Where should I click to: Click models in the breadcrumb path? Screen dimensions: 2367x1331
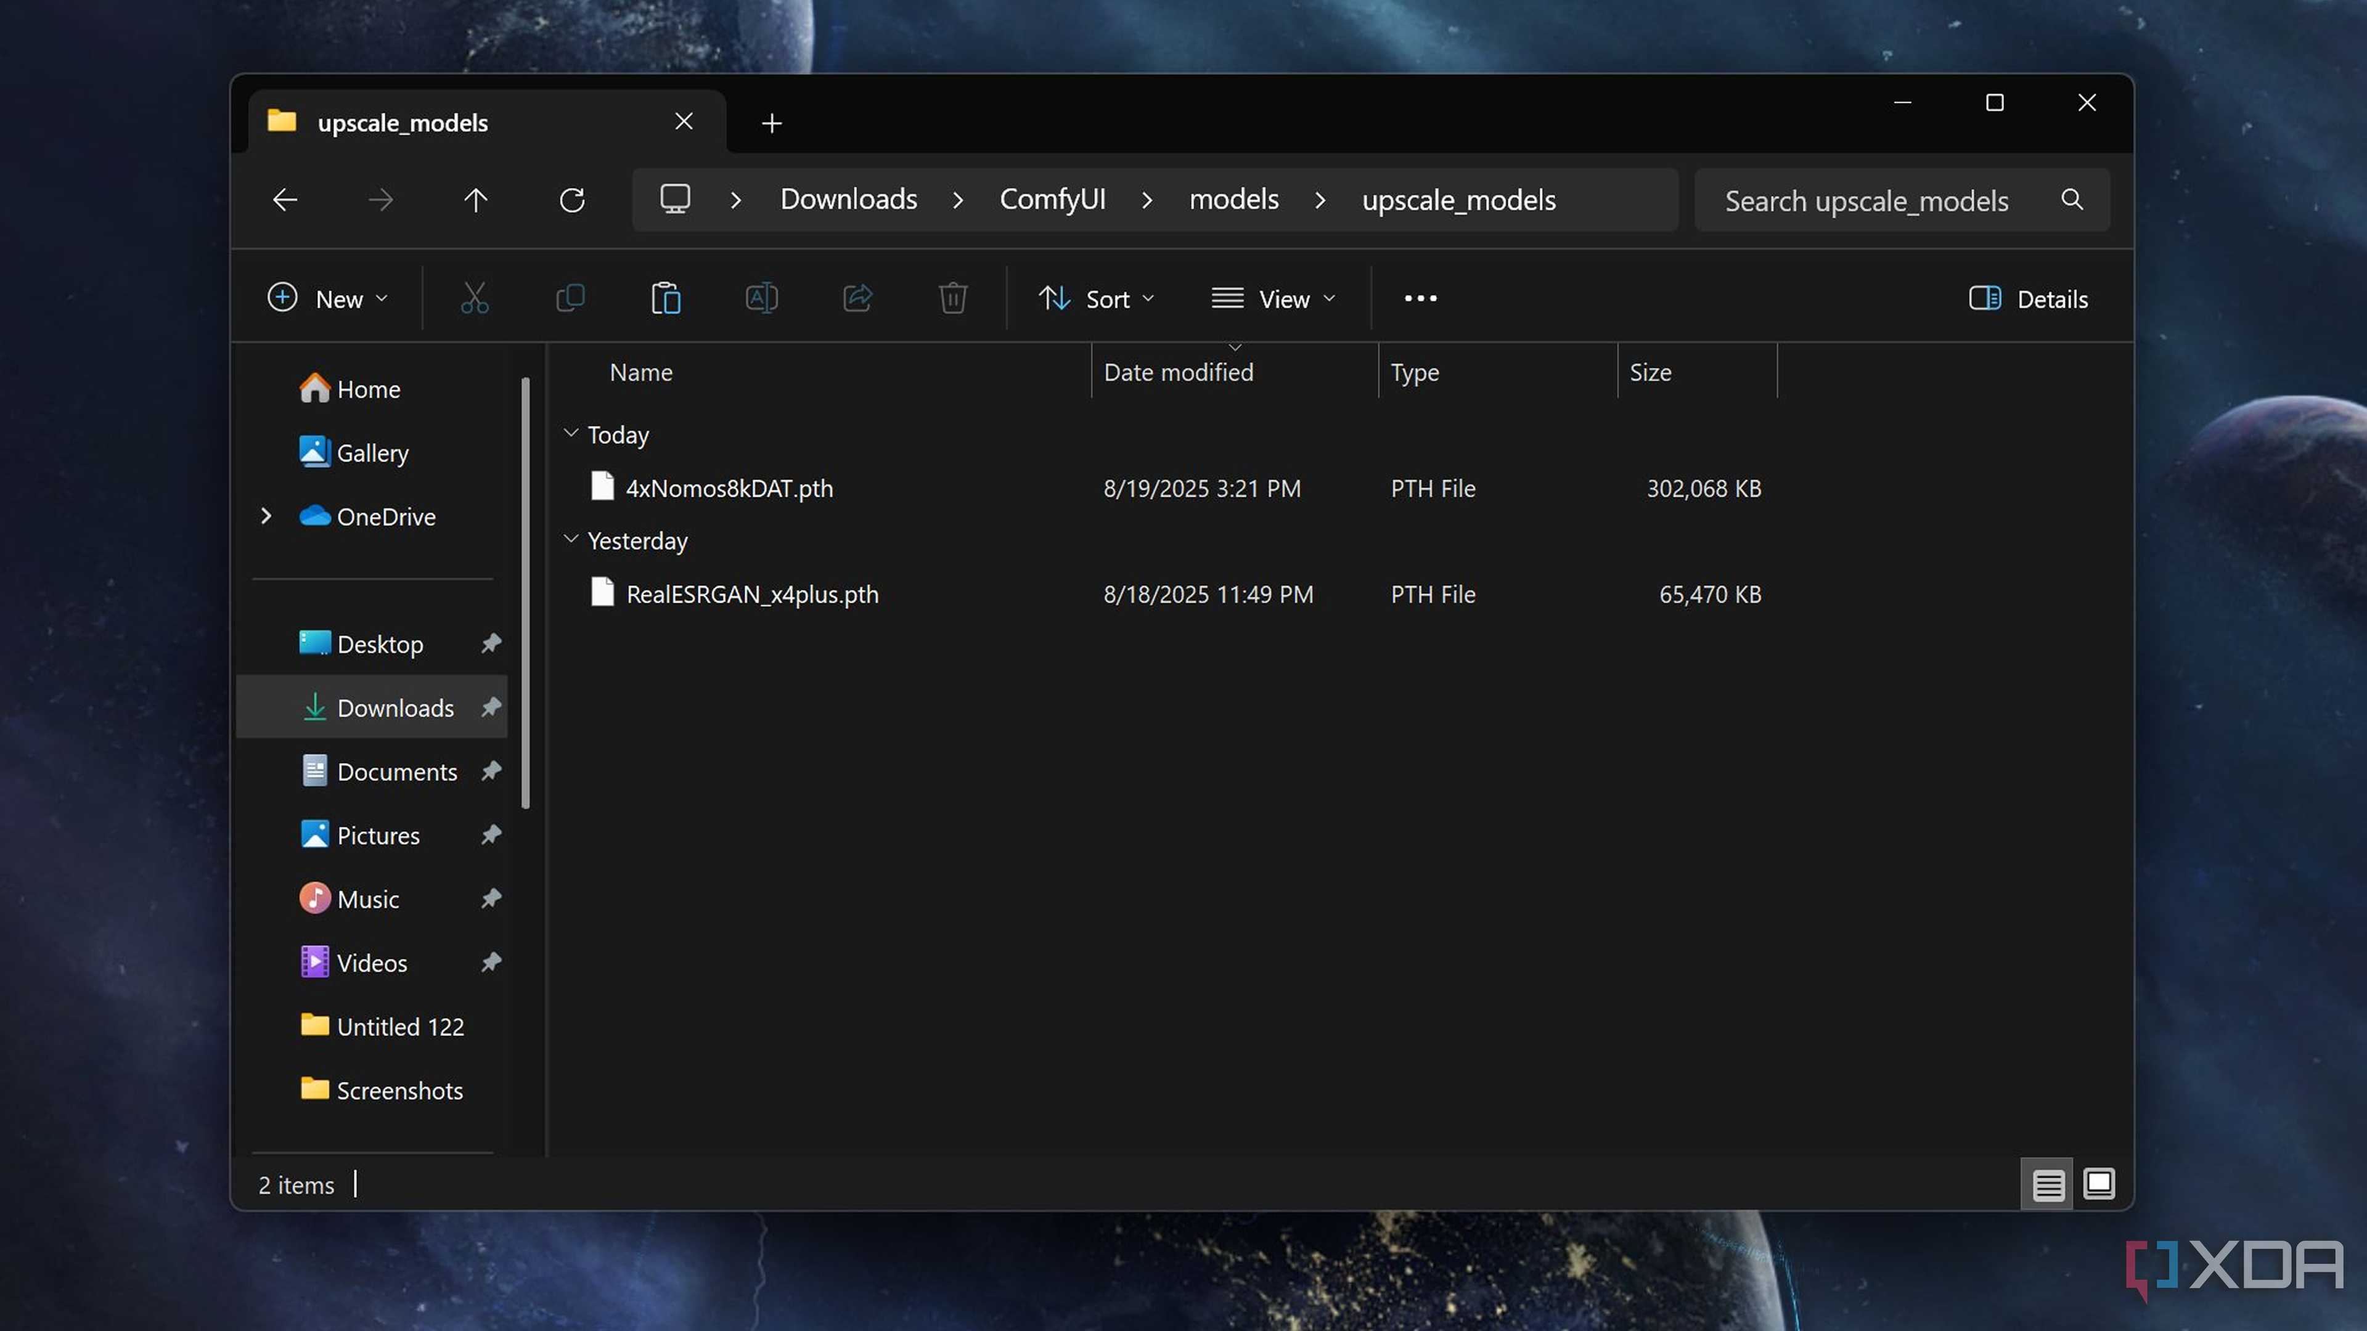click(x=1233, y=199)
